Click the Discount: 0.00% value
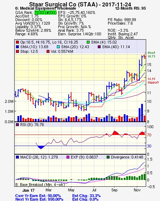This screenshot has height=201, width=160. tap(29, 20)
